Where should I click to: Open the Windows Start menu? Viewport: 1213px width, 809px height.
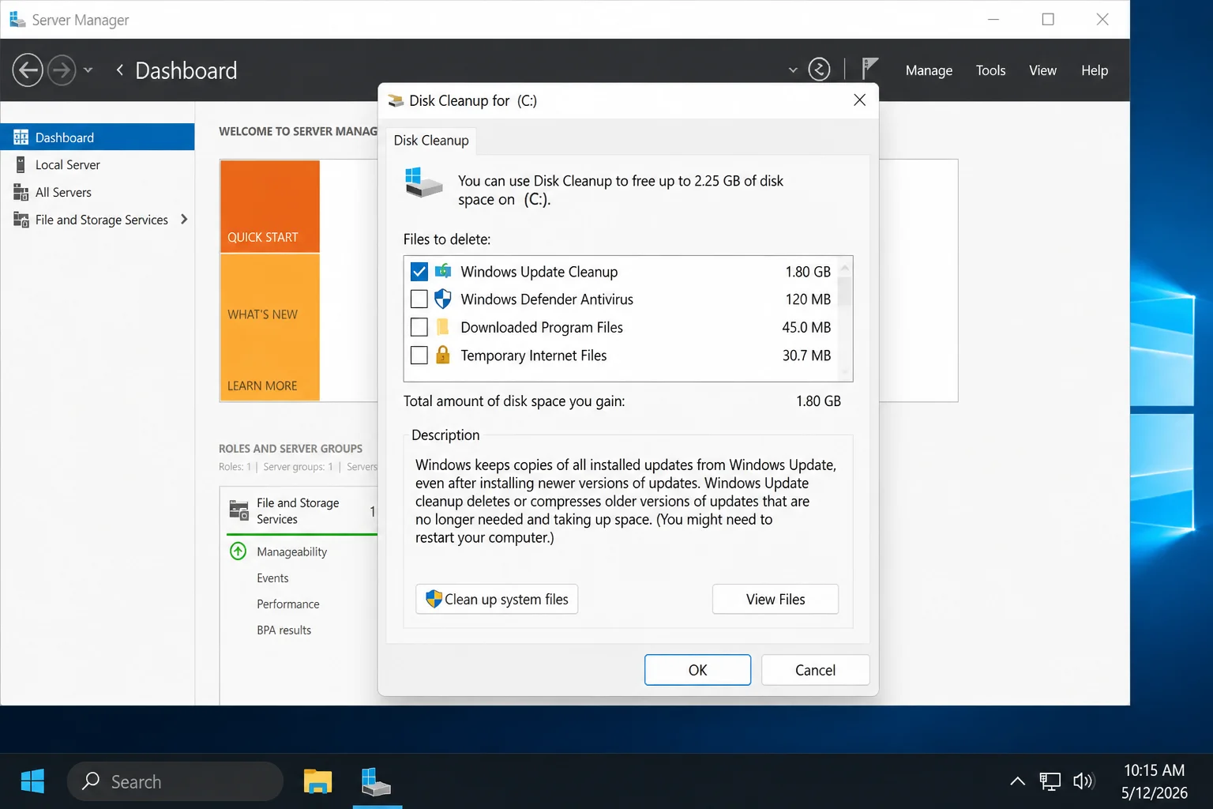pyautogui.click(x=32, y=781)
